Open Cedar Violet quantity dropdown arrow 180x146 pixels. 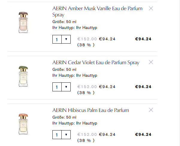click(66, 87)
